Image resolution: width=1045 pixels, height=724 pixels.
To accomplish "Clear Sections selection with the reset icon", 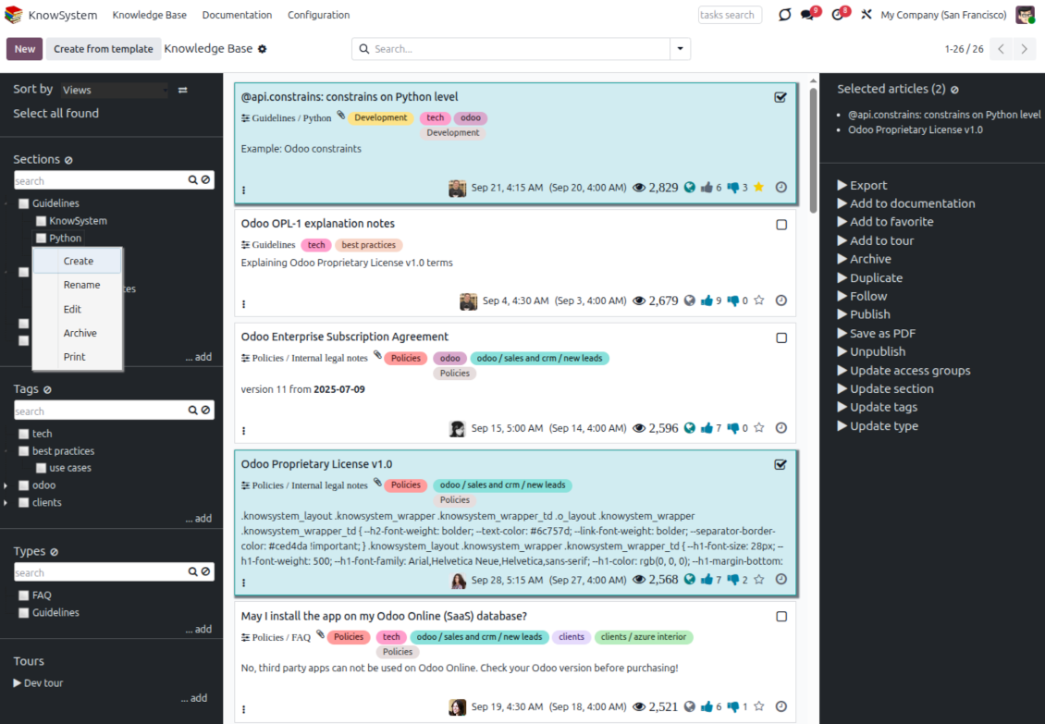I will pos(68,160).
